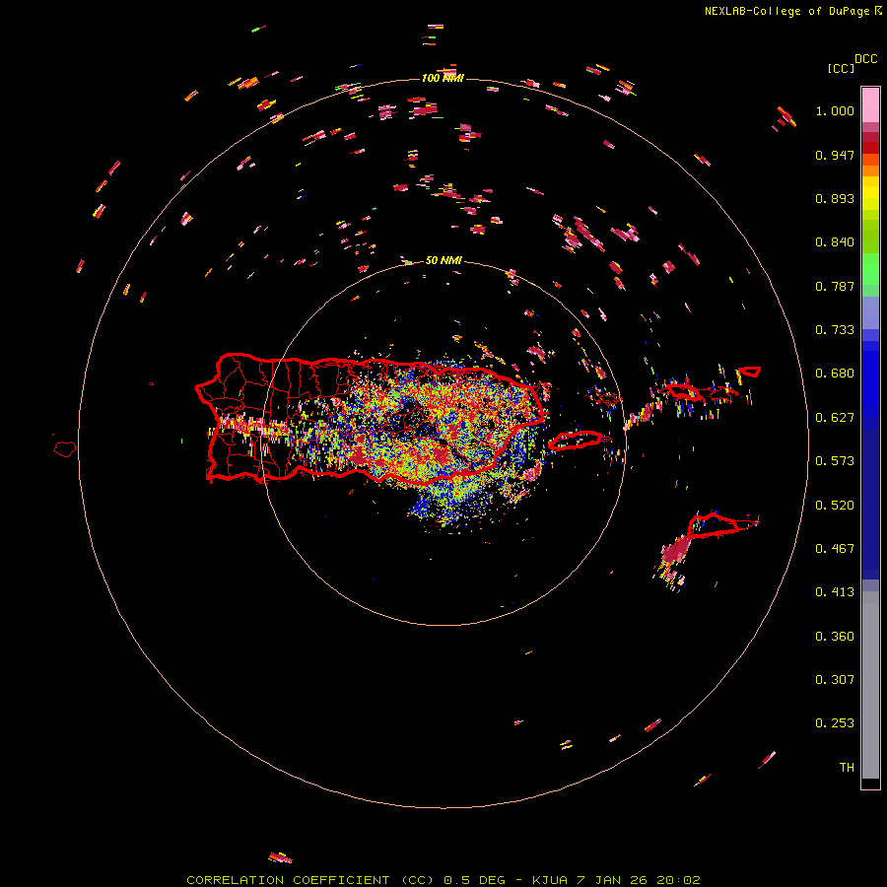Click the [CC] legend unit label

tap(841, 68)
